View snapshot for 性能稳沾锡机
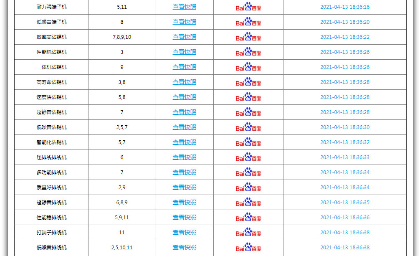The width and height of the screenshot is (420, 256). [184, 52]
